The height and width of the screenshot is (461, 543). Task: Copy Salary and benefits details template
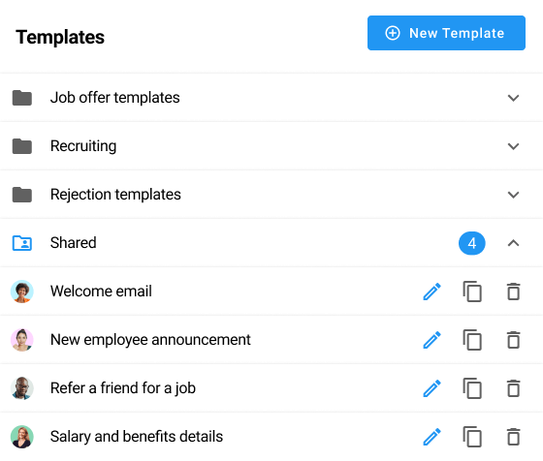[472, 437]
